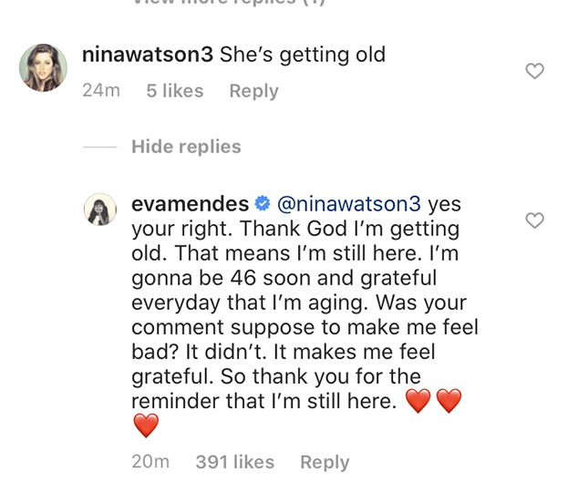
Task: Follow the @ninawatson3 mention in the reply
Action: coord(349,204)
